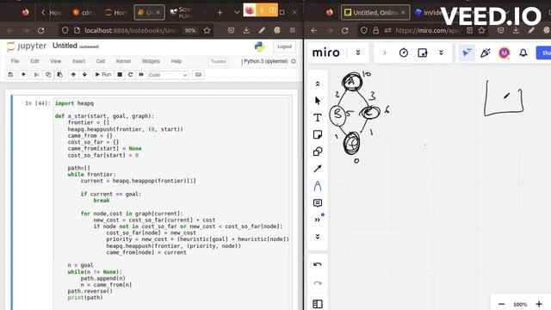Click the M user avatar in Miro
The height and width of the screenshot is (310, 551).
(505, 53)
